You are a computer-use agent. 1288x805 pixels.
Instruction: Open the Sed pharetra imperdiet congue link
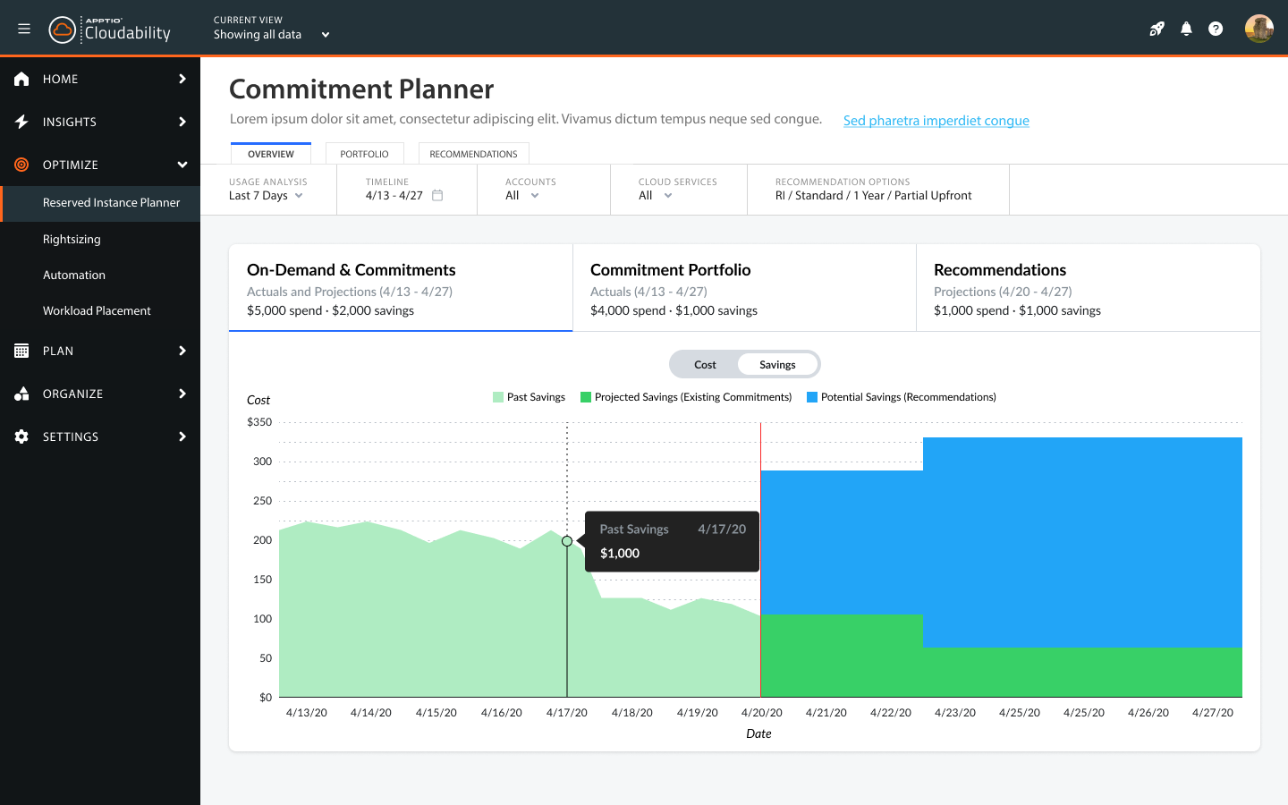[x=936, y=121]
